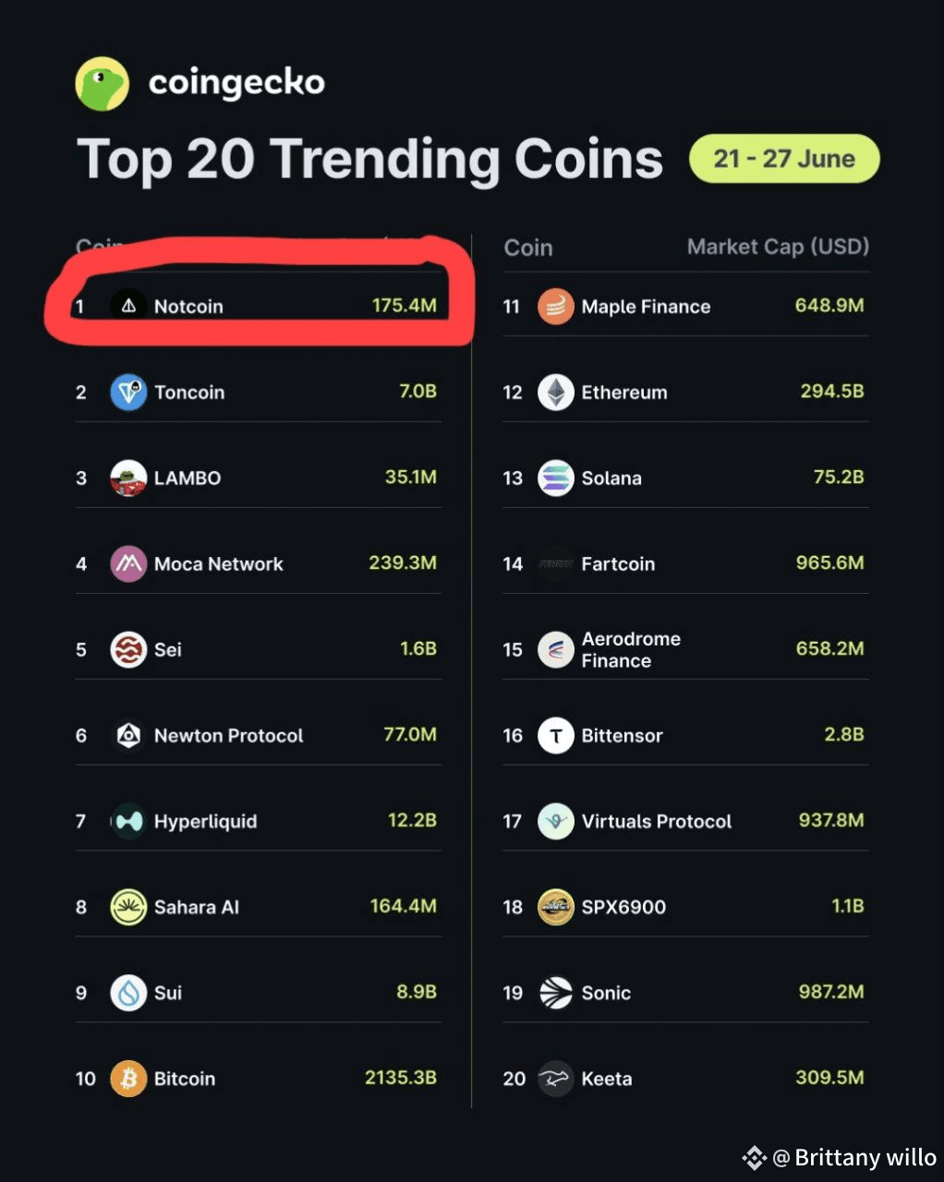The height and width of the screenshot is (1182, 944).
Task: Click the Sei coin icon
Action: 128,650
